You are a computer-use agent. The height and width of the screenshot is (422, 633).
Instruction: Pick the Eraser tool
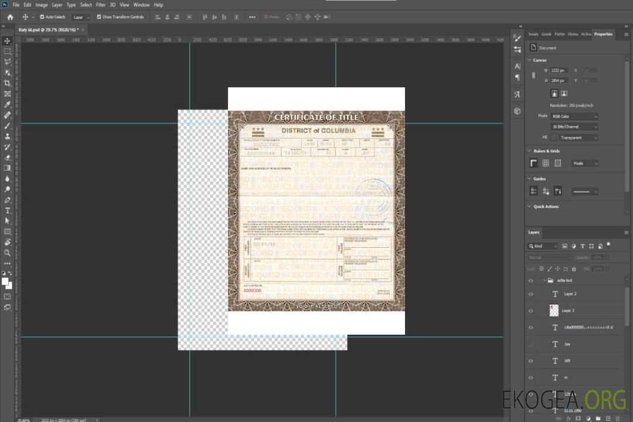tap(8, 157)
